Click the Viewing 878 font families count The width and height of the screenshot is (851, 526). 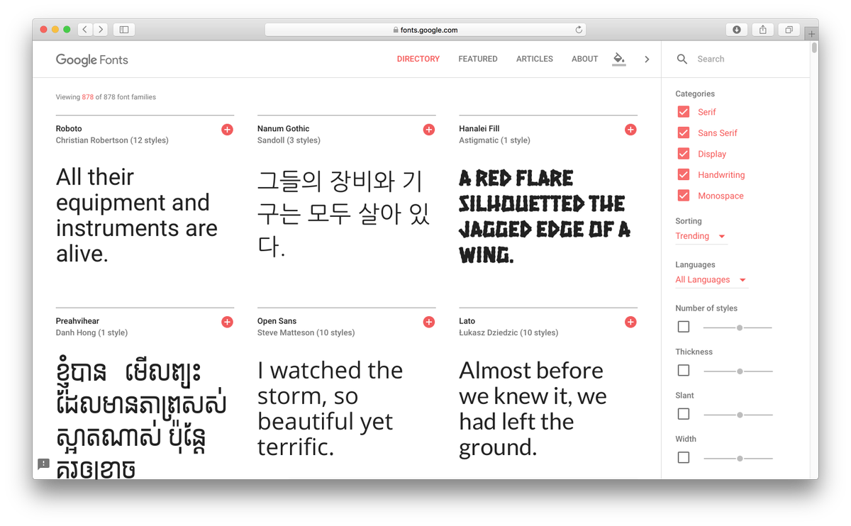106,97
